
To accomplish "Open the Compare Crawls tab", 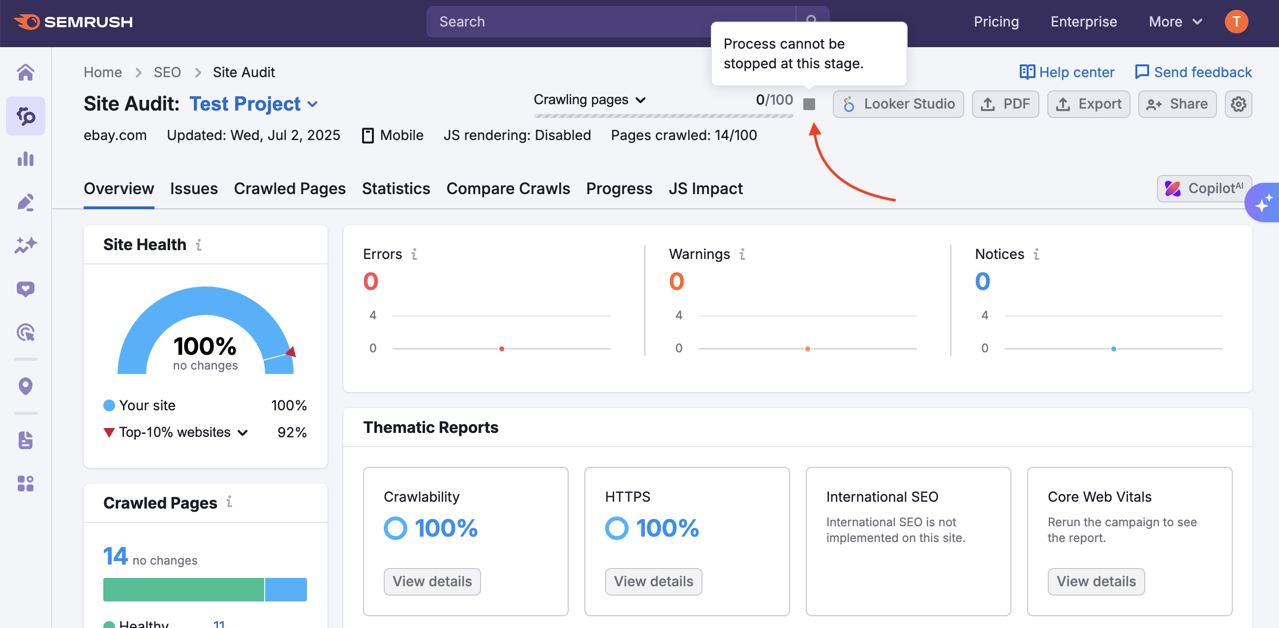I will pyautogui.click(x=508, y=189).
